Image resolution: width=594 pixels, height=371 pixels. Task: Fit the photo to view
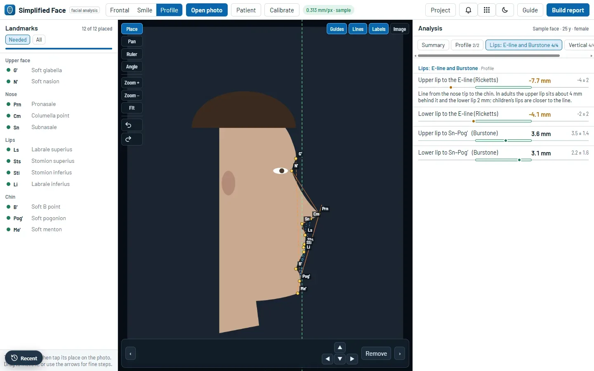pos(132,108)
